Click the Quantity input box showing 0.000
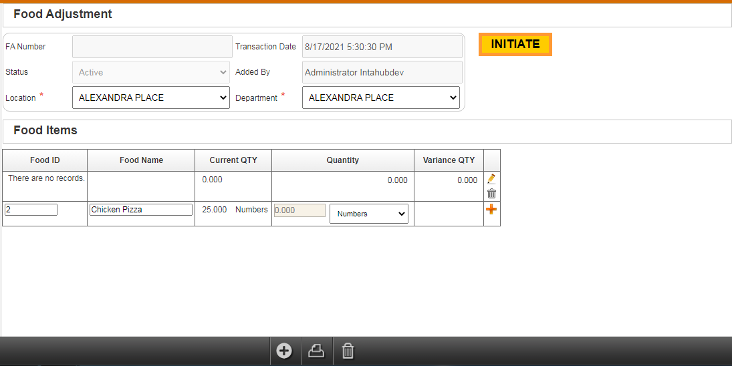This screenshot has width=732, height=366. point(299,210)
